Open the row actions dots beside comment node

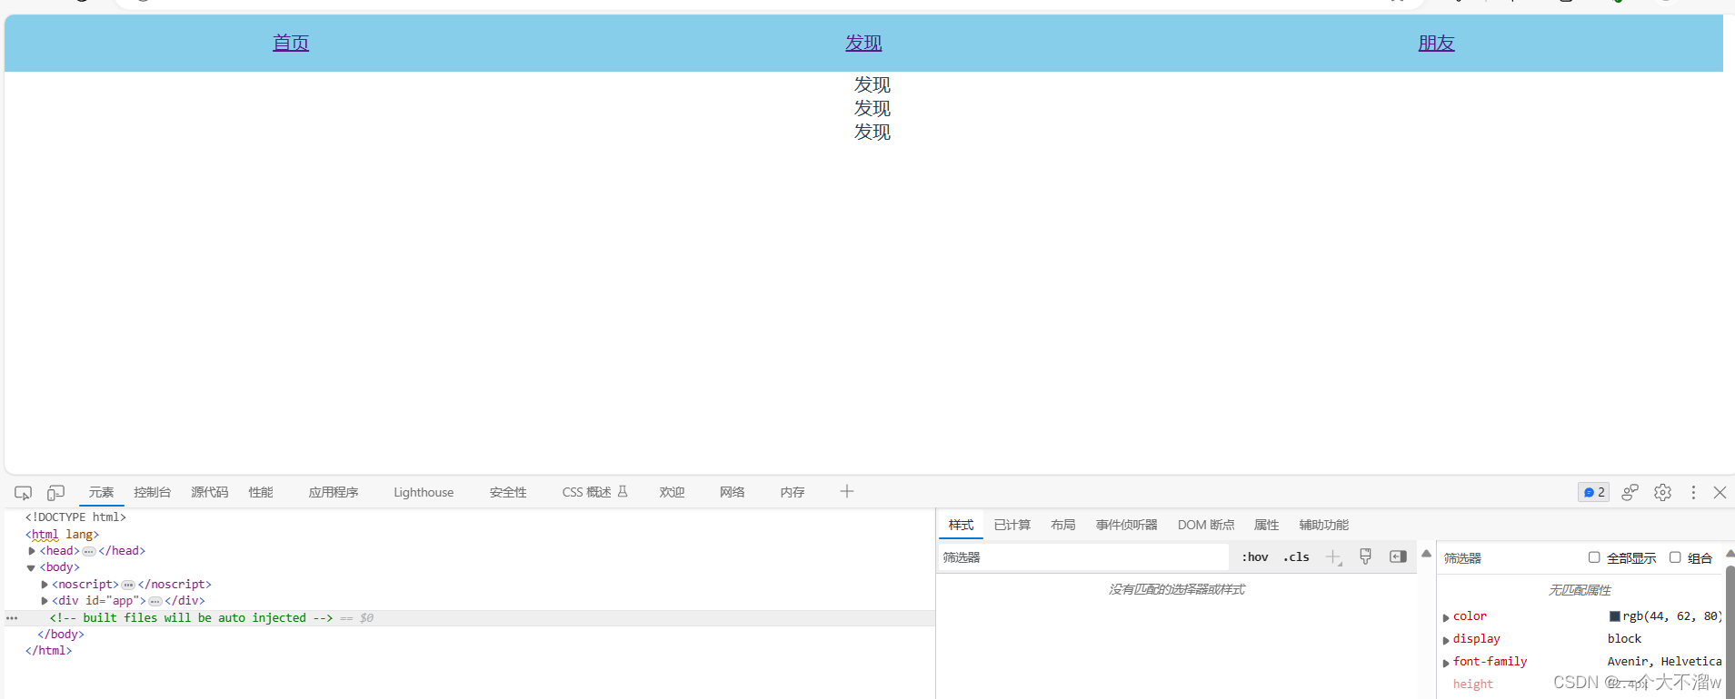(12, 618)
